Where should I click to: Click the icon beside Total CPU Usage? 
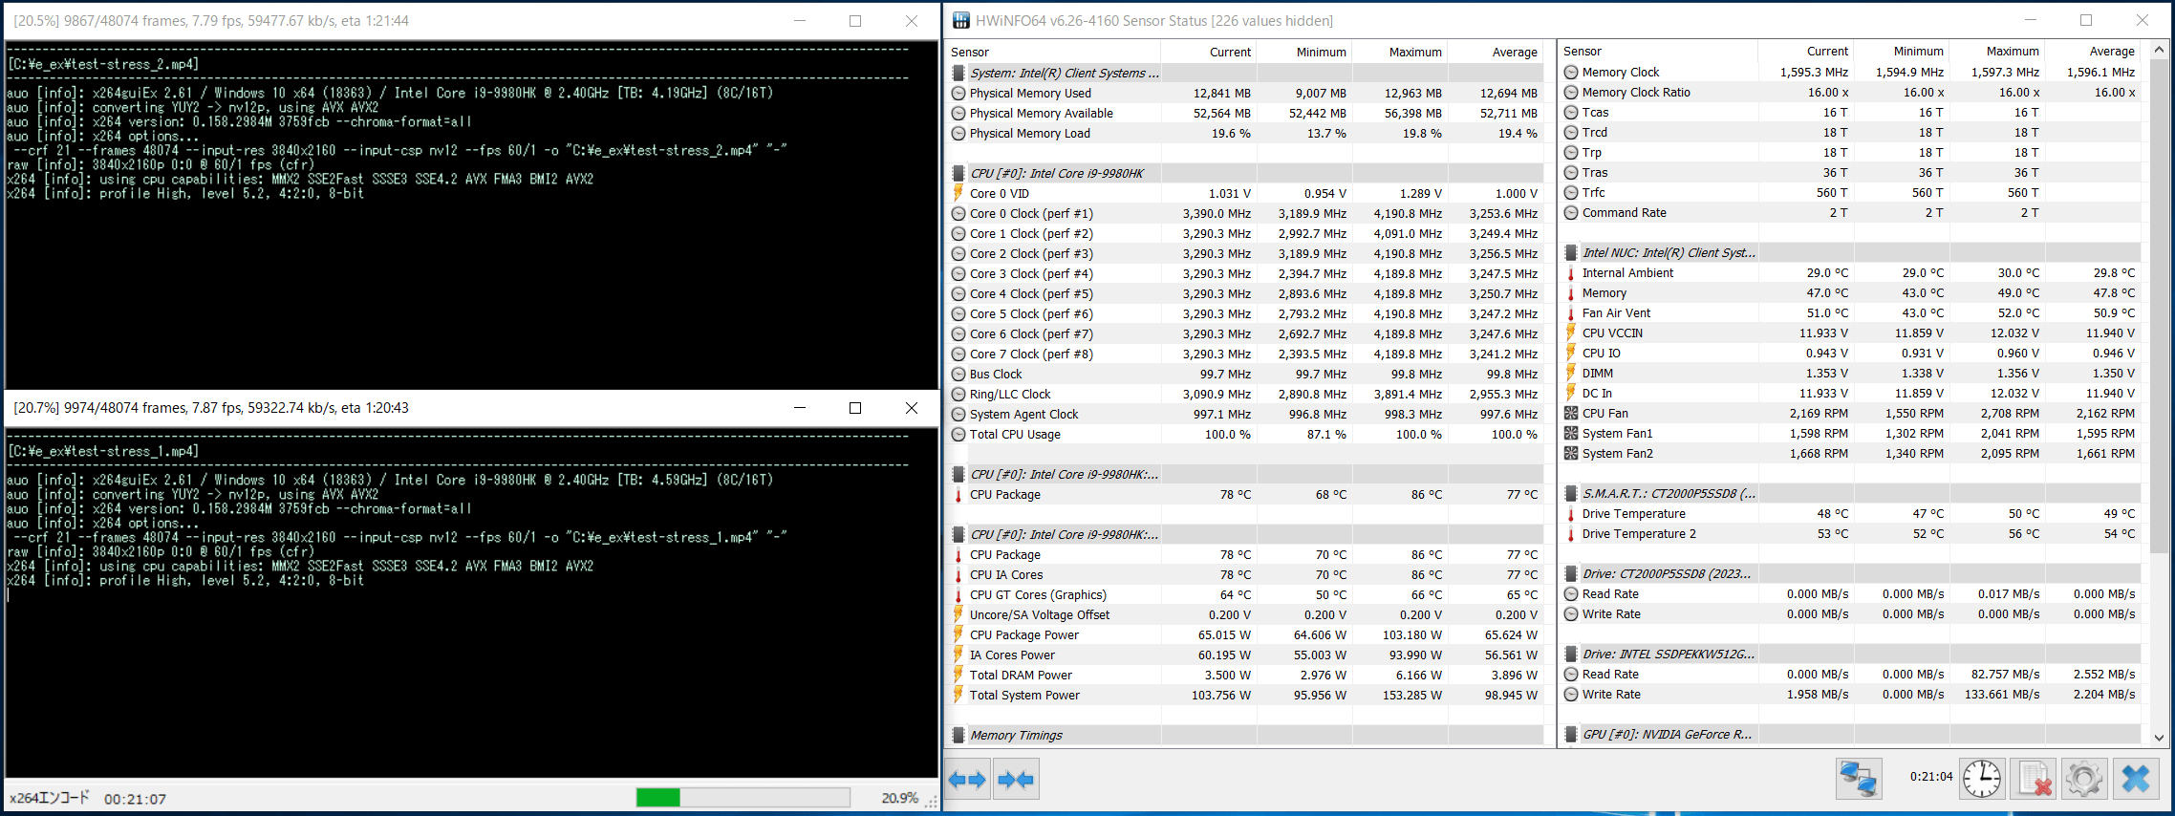tap(958, 434)
